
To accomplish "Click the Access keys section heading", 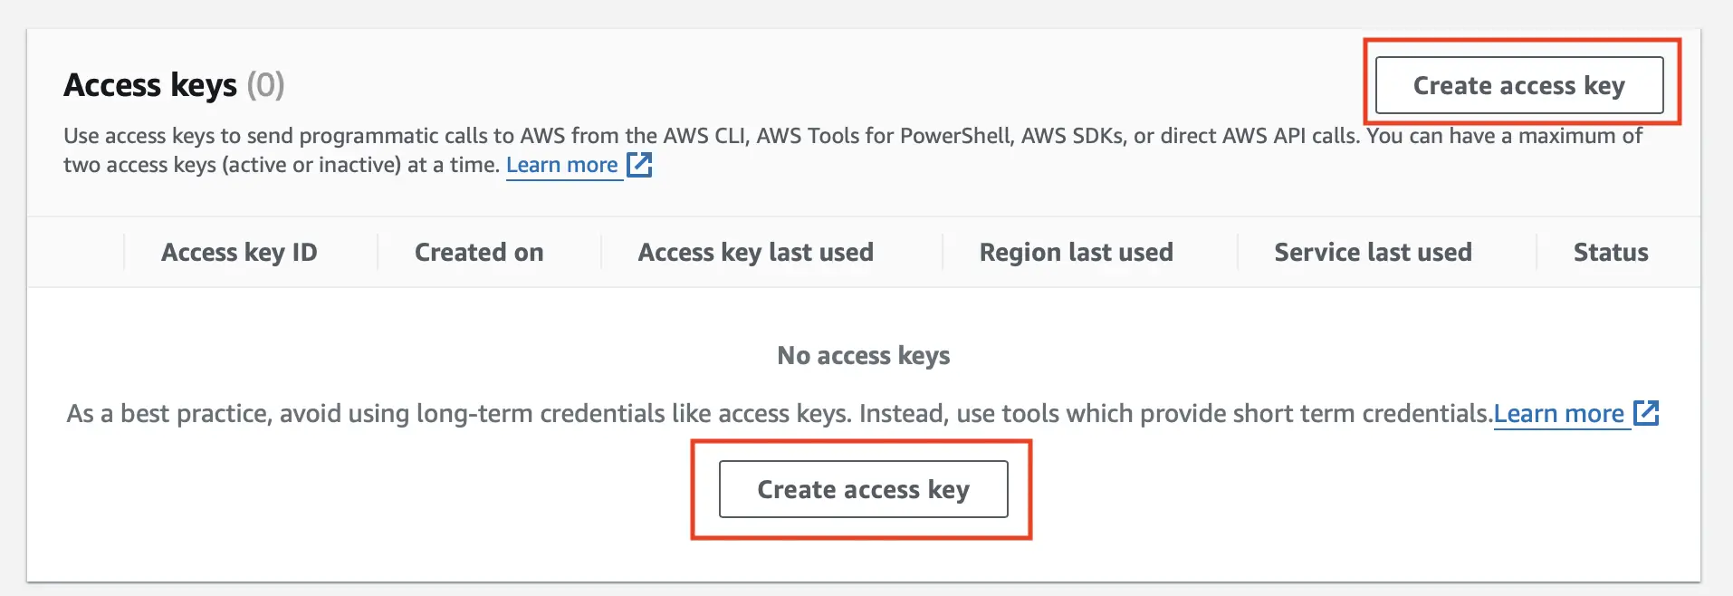I will coord(150,85).
